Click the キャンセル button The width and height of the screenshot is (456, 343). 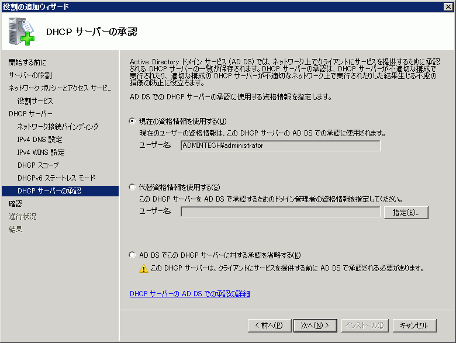[414, 325]
